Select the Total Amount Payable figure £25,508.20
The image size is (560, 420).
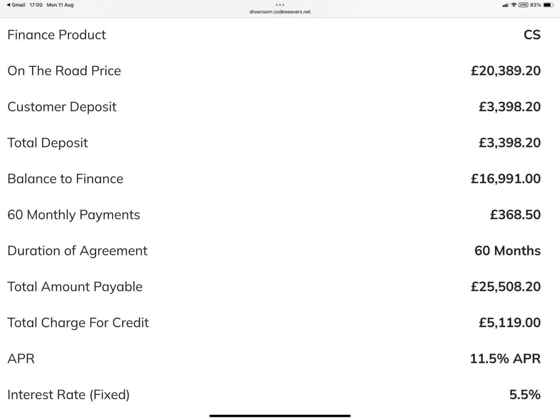(x=505, y=287)
